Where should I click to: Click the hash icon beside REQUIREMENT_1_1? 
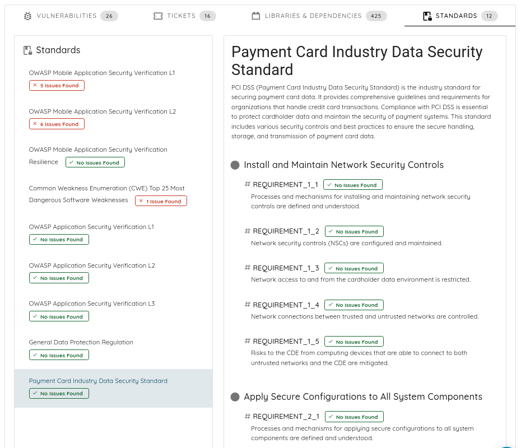click(247, 184)
